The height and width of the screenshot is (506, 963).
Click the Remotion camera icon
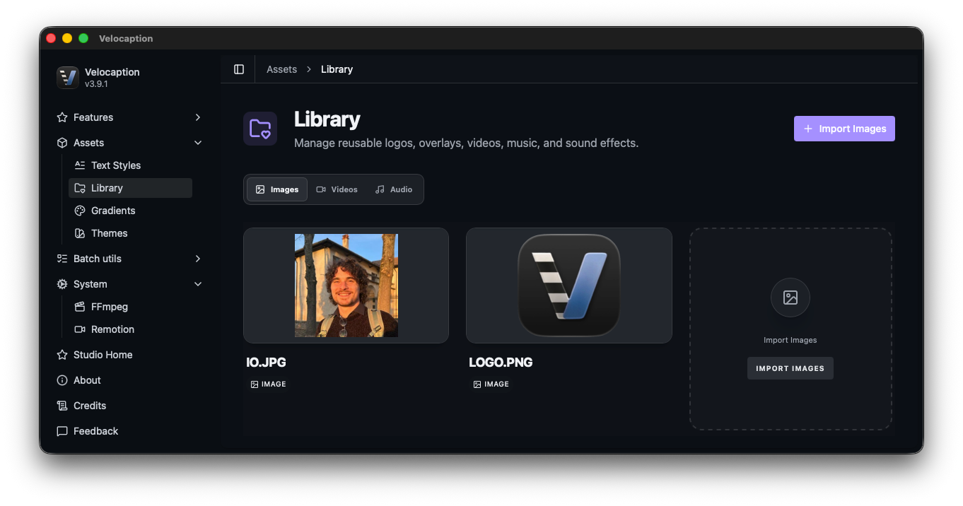point(80,329)
